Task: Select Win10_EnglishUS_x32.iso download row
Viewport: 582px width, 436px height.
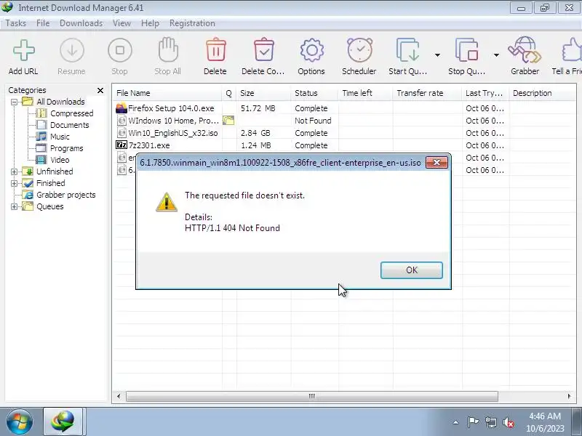Action: pos(344,133)
